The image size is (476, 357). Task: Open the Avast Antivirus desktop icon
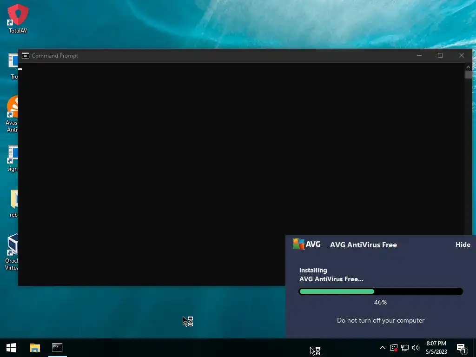click(12, 114)
